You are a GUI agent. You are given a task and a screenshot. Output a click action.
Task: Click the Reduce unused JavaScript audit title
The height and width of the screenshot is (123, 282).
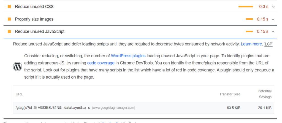click(40, 31)
